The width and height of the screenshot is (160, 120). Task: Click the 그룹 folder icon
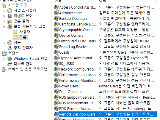point(15,37)
